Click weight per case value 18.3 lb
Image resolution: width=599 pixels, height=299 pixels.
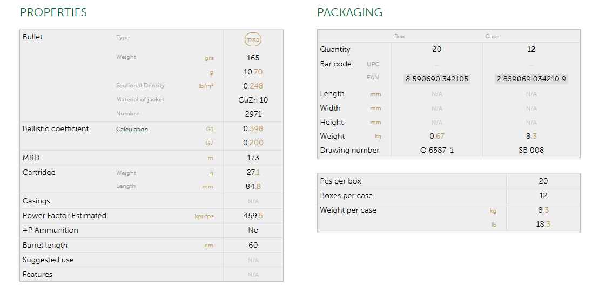[x=543, y=224]
